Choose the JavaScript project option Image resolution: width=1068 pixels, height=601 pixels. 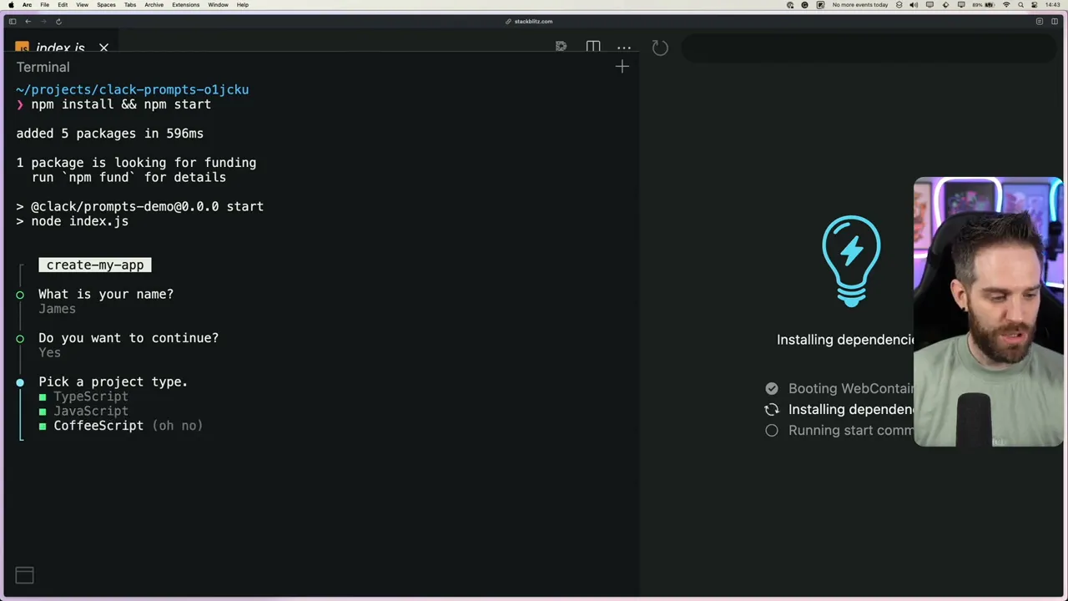(x=91, y=411)
